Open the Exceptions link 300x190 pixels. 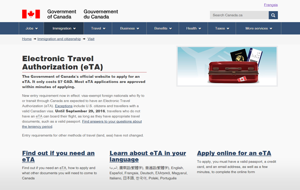[x=63, y=106]
